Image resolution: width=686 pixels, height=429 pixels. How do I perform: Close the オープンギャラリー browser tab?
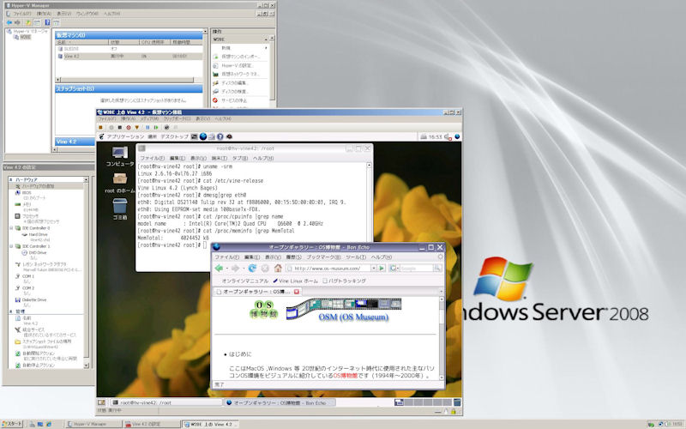[x=297, y=292]
